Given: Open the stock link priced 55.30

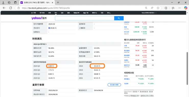Looking at the screenshot, I should point(126,60).
